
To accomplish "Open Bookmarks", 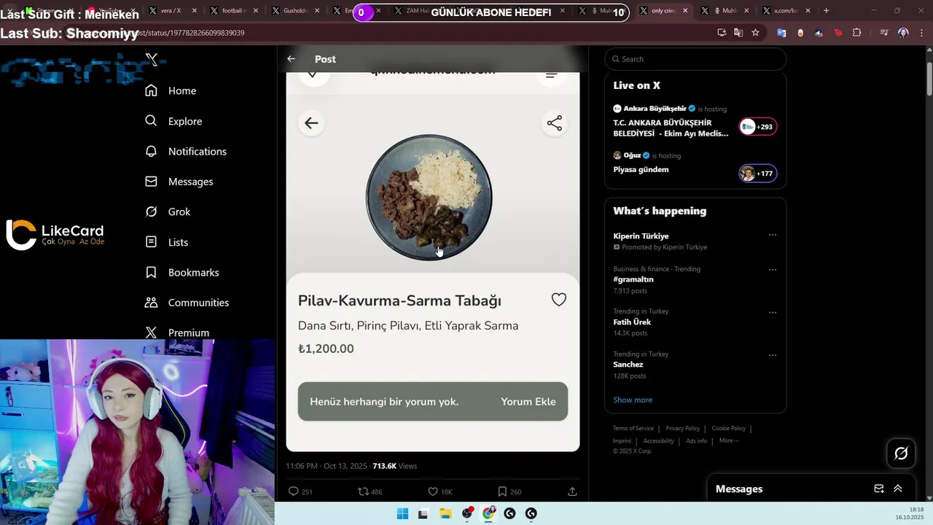I will [x=182, y=272].
